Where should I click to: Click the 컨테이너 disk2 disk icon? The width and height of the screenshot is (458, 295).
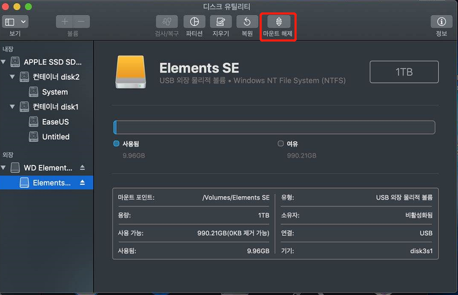pos(24,77)
